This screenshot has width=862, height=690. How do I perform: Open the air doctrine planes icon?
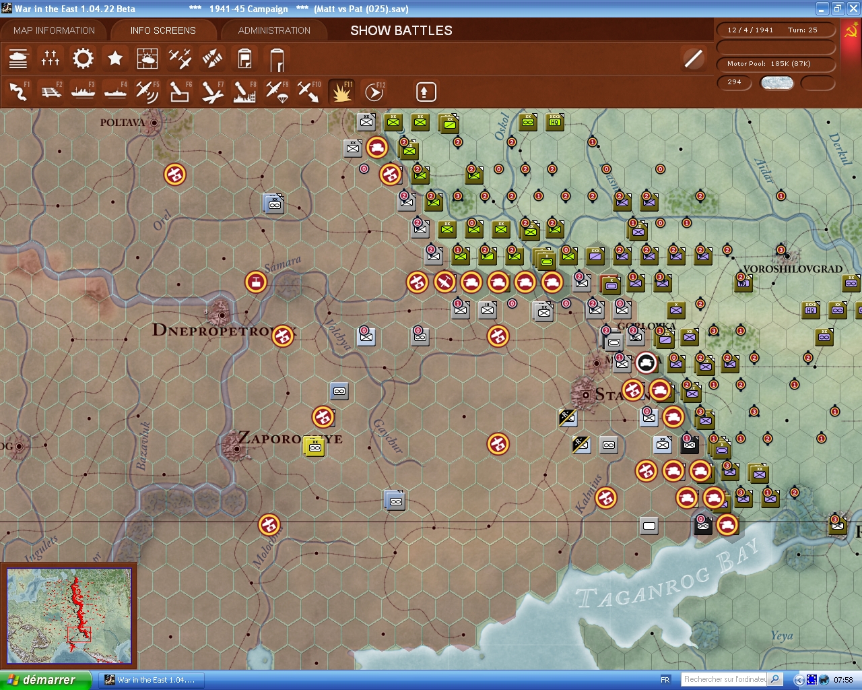[180, 59]
